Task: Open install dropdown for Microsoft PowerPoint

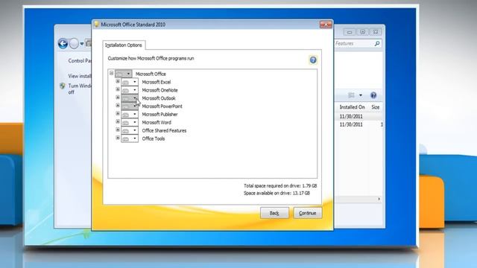Action: 130,106
